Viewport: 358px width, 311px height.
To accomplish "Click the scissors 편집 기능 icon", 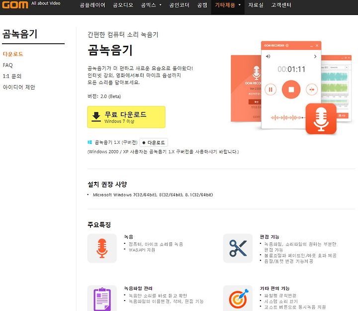I will coord(238,248).
